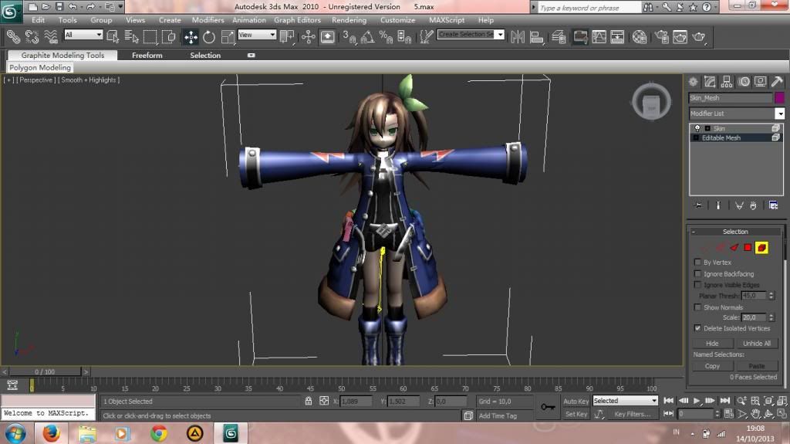Click the ViewCube navigation widget
Screen dimensions: 790x444
651,103
